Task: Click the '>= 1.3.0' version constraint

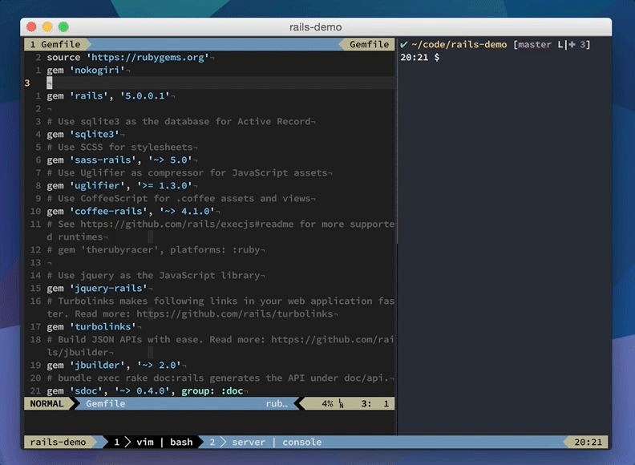Action: coord(164,185)
